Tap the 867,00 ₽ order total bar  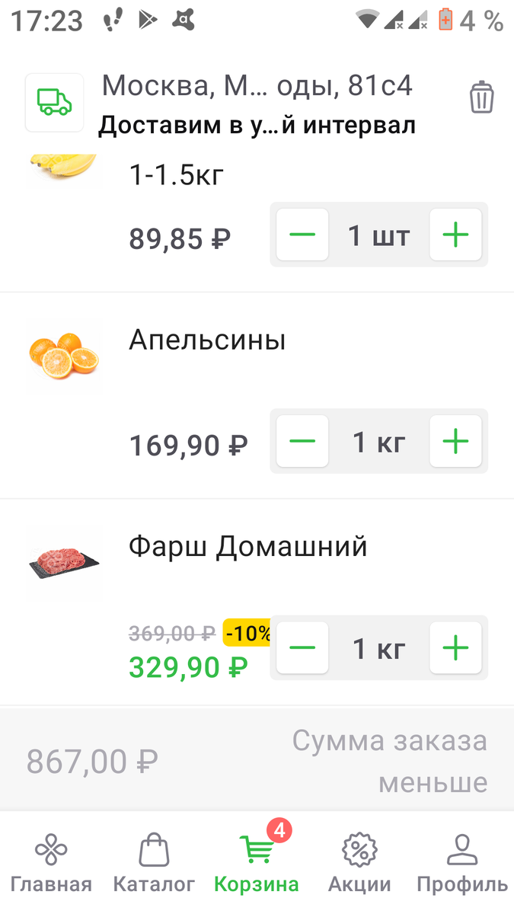(257, 760)
